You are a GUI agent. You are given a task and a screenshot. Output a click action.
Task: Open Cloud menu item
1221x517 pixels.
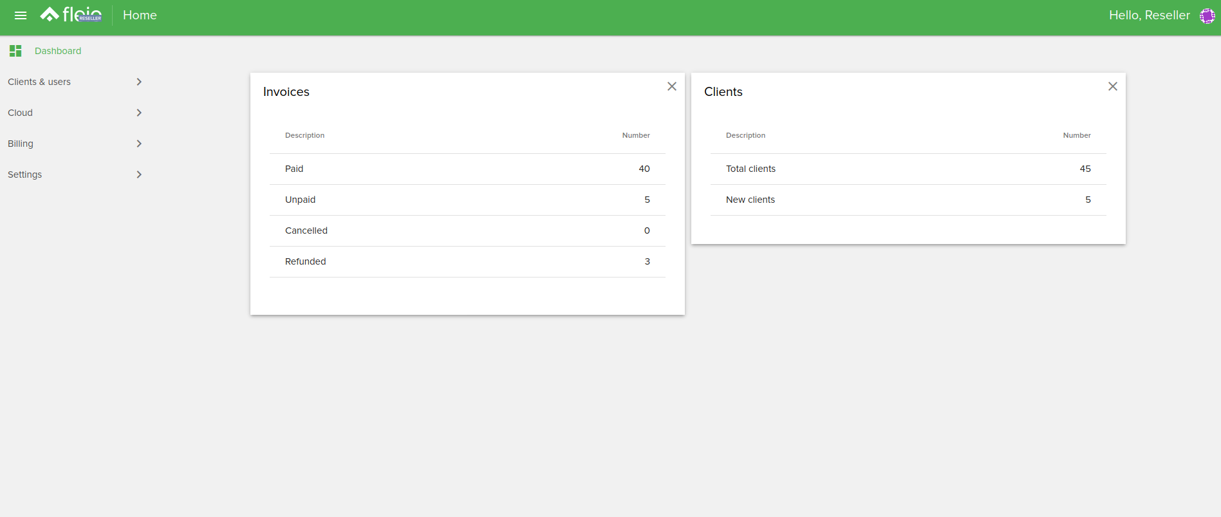(75, 113)
